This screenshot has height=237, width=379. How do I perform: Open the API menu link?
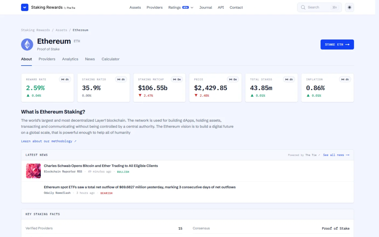coord(221,7)
